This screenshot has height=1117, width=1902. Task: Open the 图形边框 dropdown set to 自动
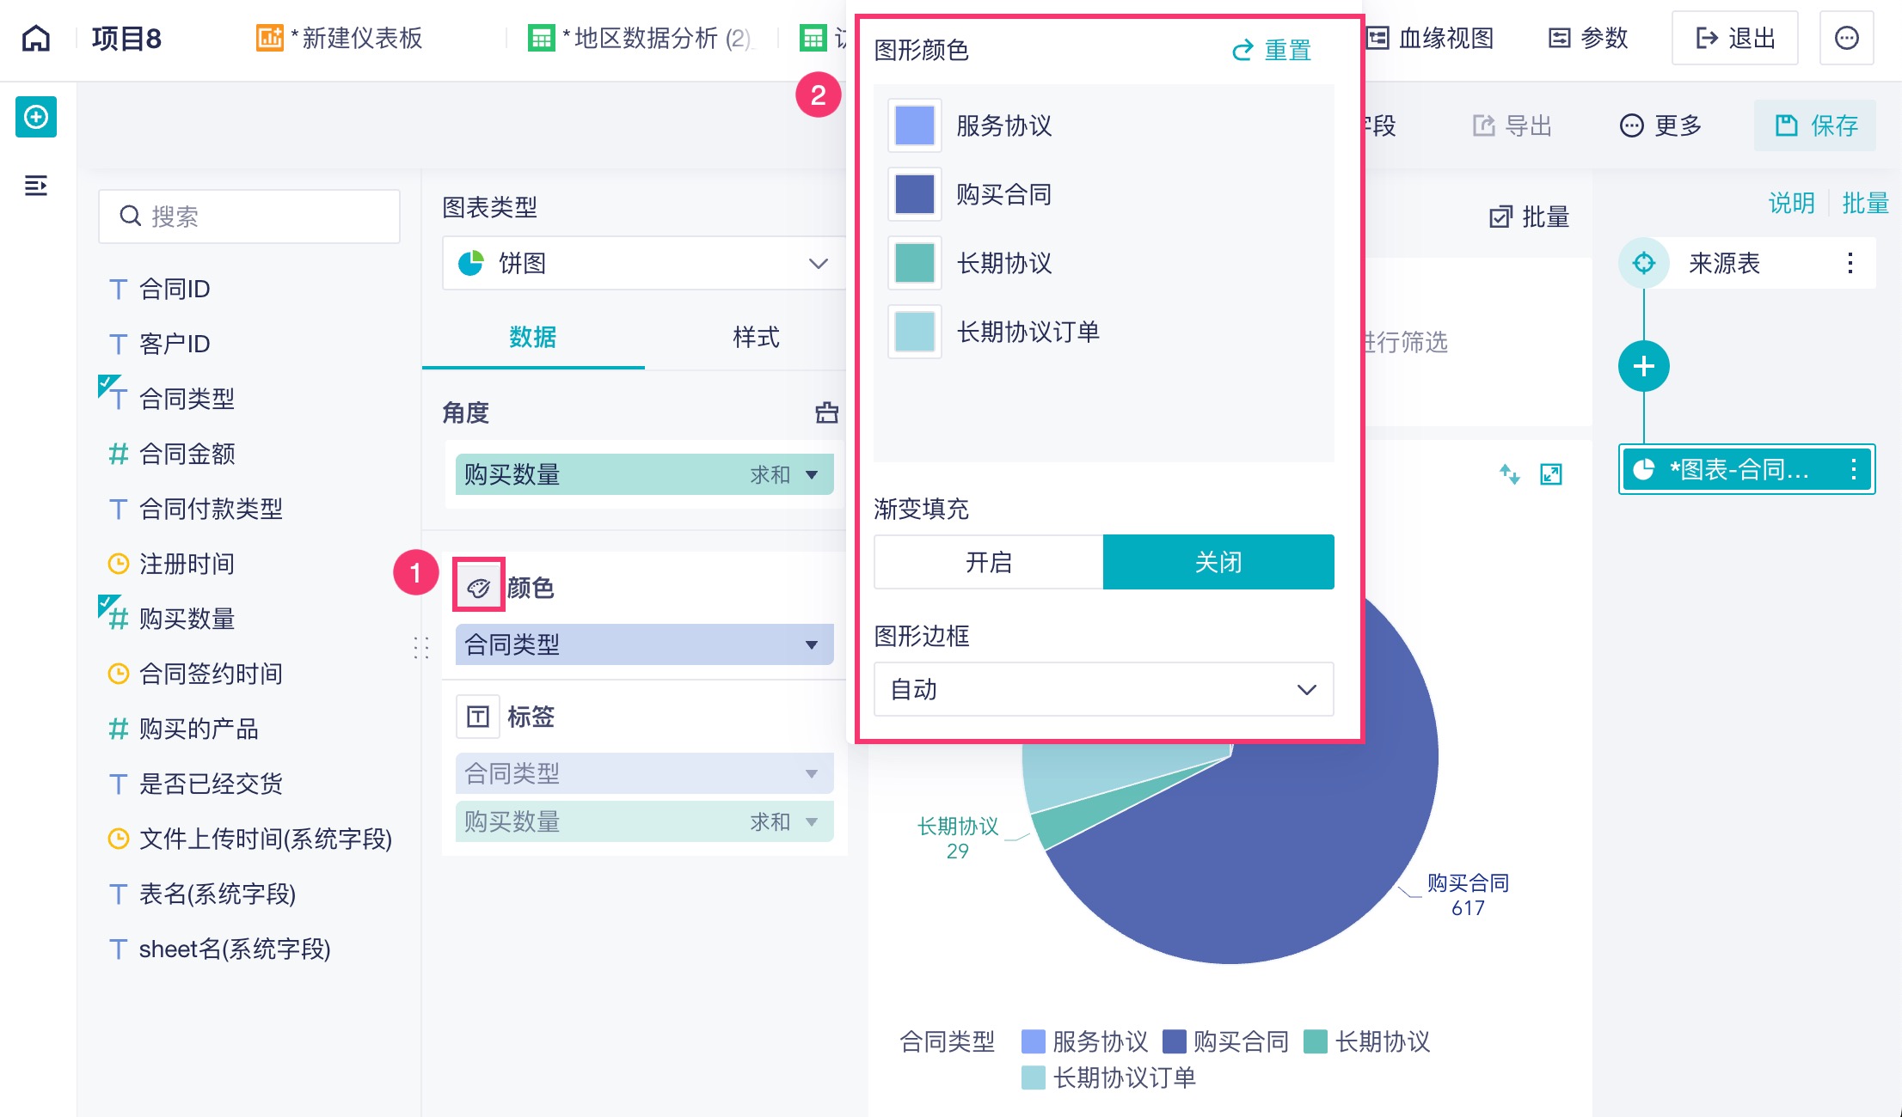tap(1103, 689)
